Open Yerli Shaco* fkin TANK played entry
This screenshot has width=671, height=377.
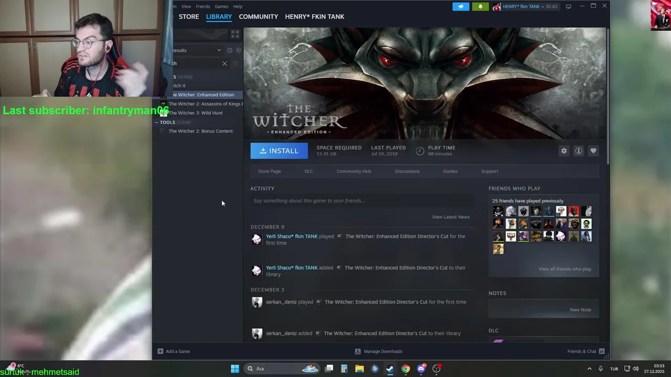291,236
